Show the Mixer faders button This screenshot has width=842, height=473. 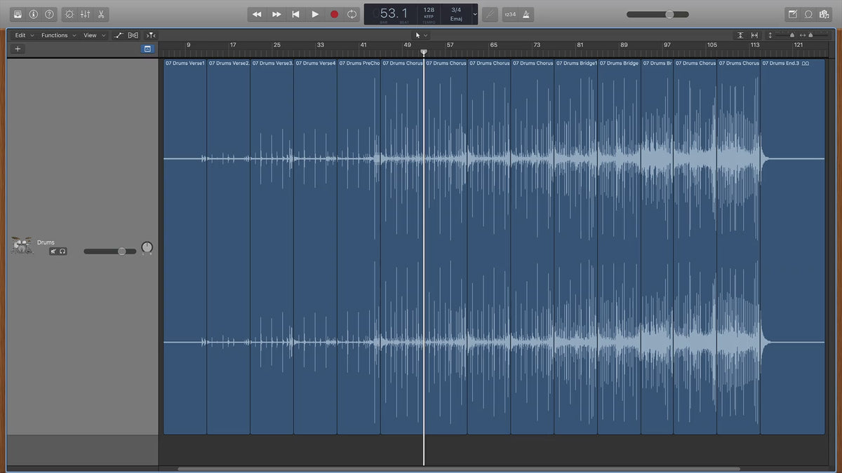coord(85,14)
